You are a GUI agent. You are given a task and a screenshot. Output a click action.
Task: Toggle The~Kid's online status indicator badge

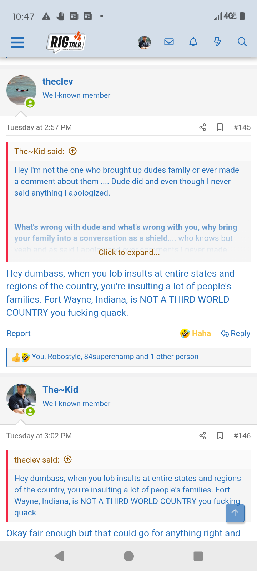click(x=30, y=411)
